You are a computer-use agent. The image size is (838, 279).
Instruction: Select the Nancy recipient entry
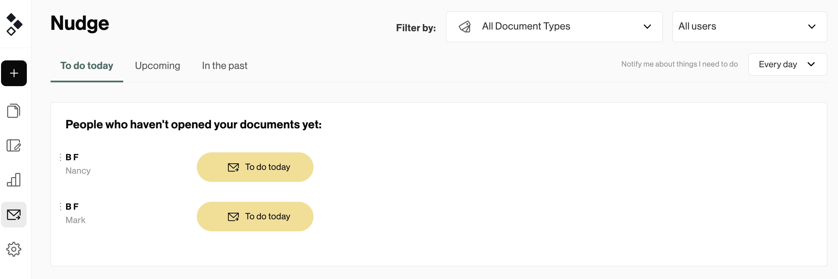click(78, 171)
